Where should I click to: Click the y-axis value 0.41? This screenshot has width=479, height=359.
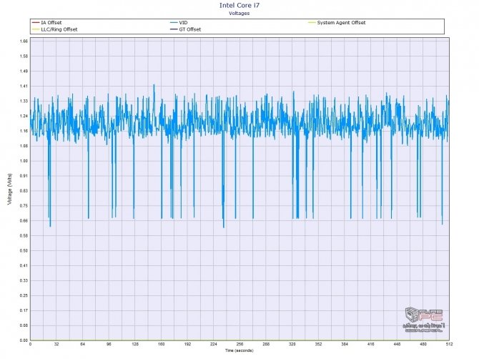[x=24, y=265]
